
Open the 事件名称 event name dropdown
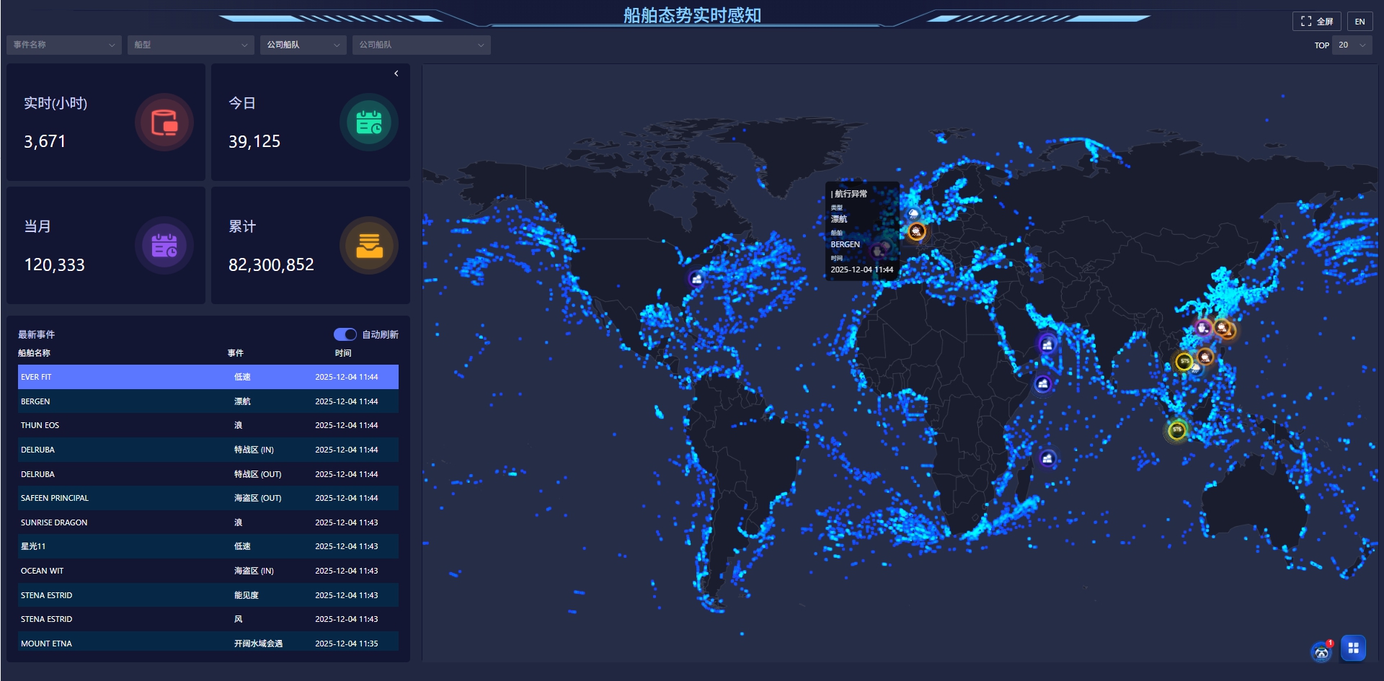tap(64, 45)
